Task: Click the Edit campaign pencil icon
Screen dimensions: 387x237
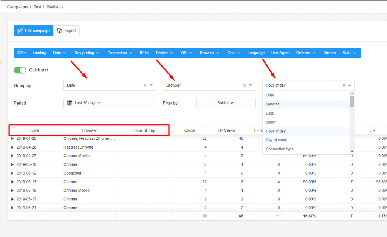Action: click(21, 31)
